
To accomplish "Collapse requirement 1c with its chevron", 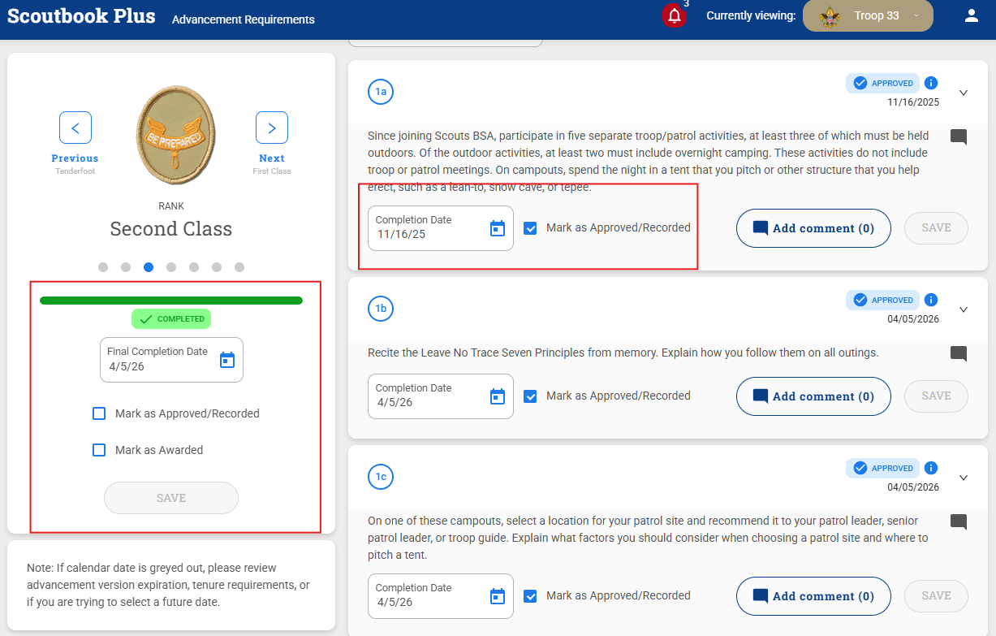I will [964, 478].
